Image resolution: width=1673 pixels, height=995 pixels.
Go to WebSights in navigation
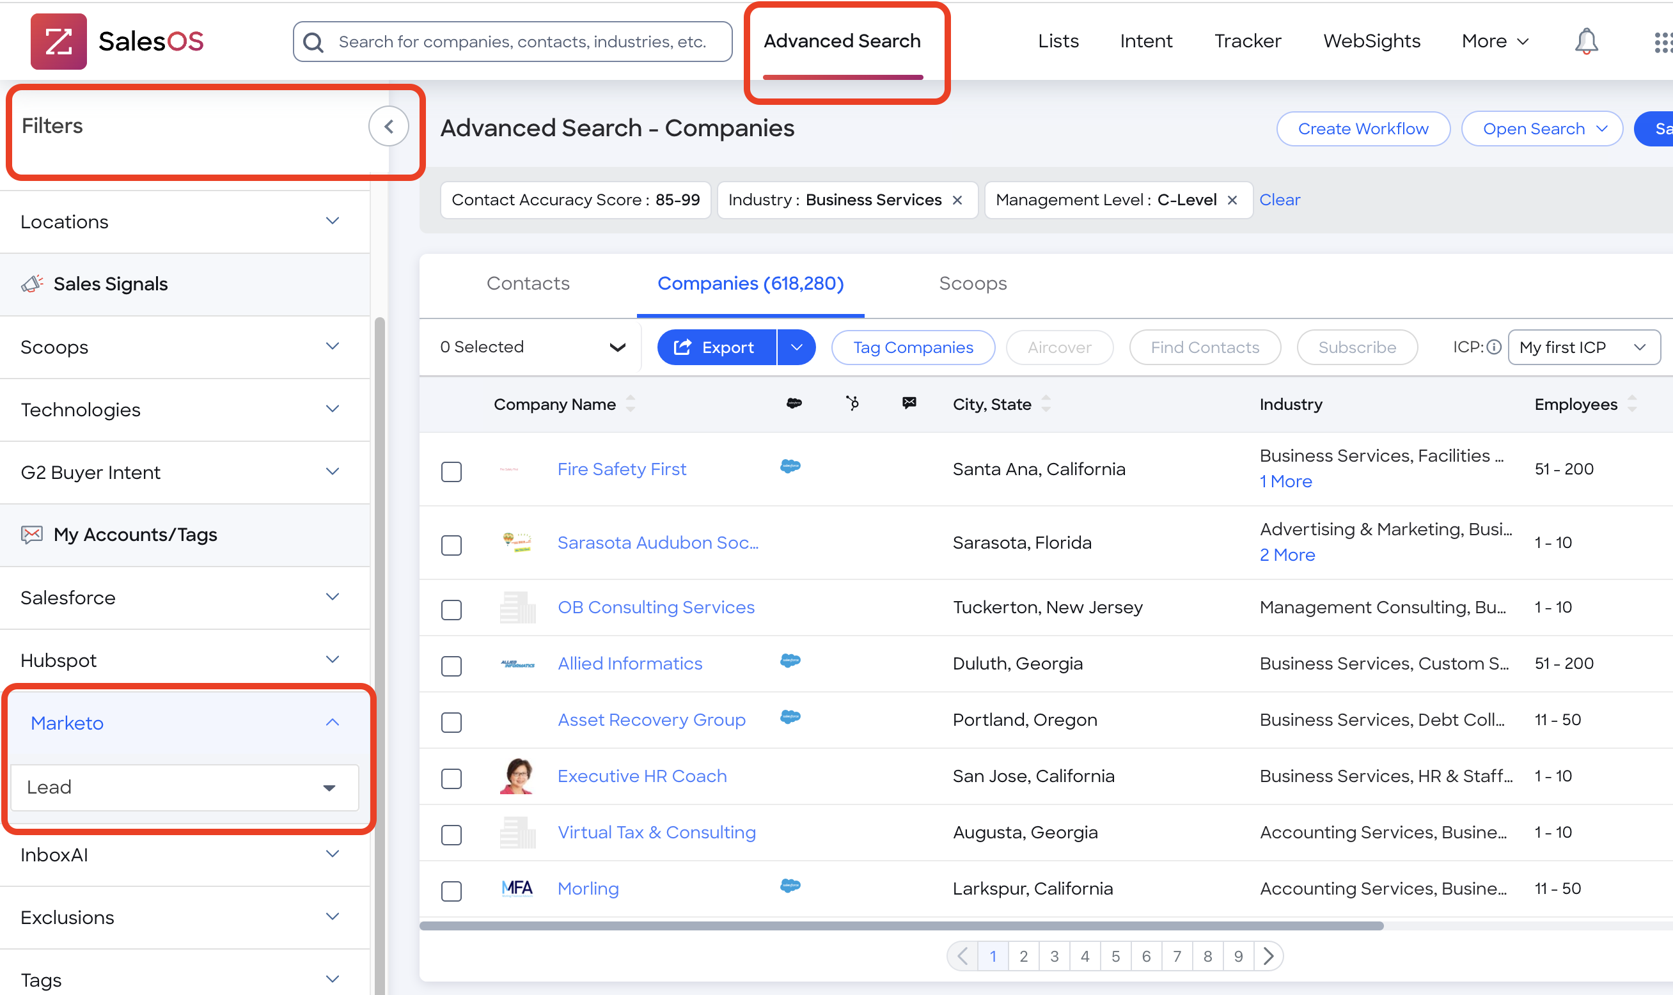click(x=1371, y=42)
